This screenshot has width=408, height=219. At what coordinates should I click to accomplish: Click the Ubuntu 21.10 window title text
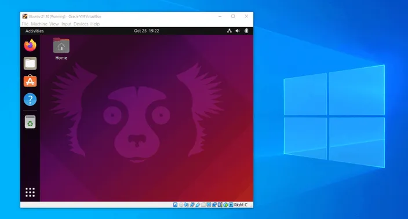[x=65, y=16]
